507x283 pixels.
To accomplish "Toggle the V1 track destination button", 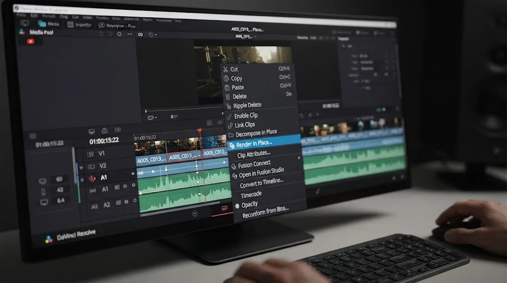I will (90, 154).
